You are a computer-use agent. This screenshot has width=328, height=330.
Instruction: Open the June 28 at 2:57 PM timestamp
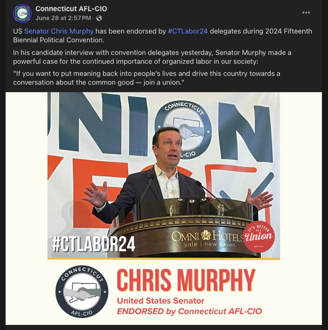[x=63, y=18]
